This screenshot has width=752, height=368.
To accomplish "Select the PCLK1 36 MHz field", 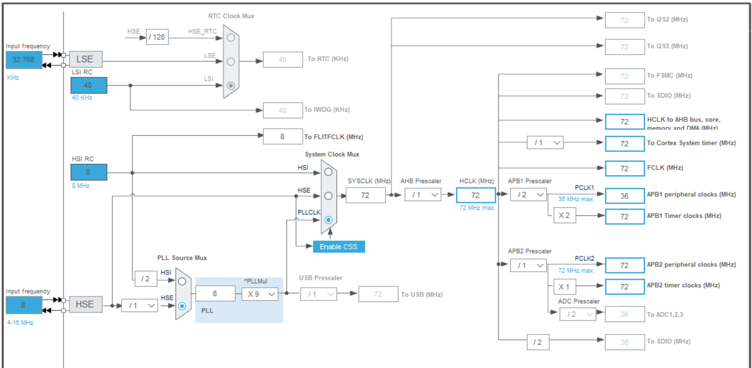I will [x=624, y=195].
